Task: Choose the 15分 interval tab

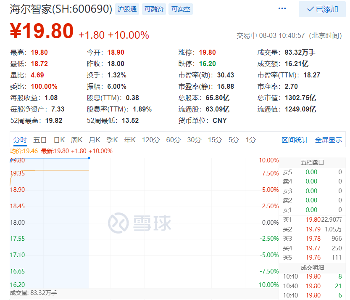Action: [215, 140]
